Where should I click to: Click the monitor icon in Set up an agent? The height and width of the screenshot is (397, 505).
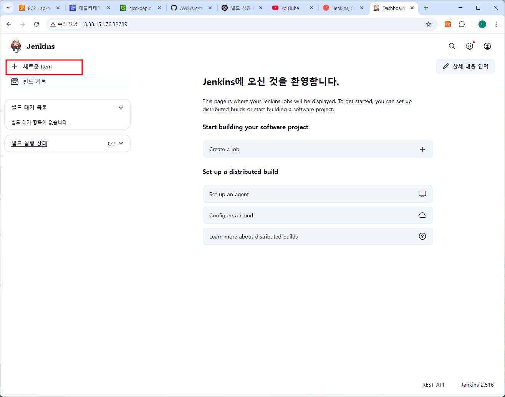[x=422, y=194]
